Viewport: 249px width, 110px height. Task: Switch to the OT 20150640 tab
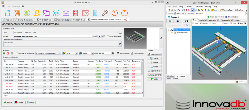coord(44,20)
